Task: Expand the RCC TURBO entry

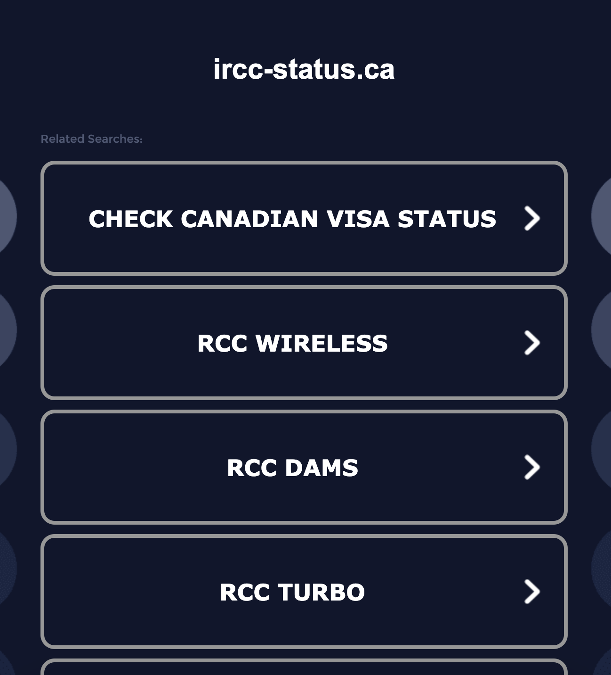Action: tap(305, 592)
